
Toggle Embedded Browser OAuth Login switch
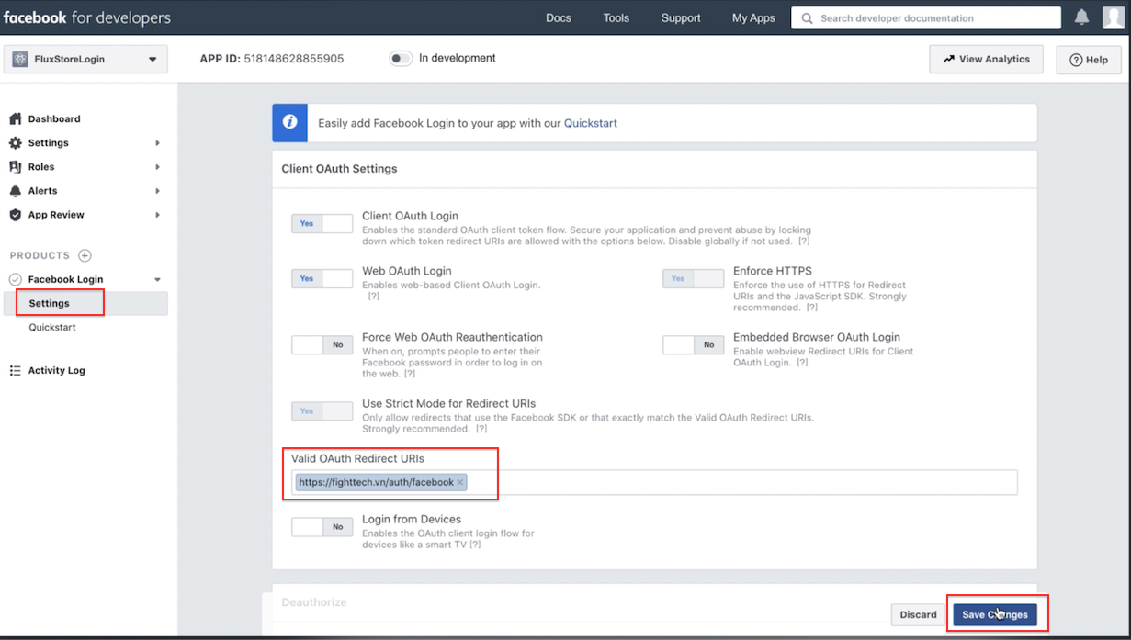tap(693, 344)
